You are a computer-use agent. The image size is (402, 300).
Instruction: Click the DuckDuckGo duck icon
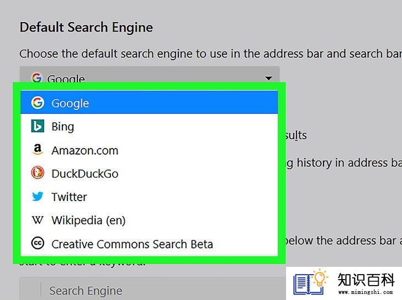coord(38,173)
